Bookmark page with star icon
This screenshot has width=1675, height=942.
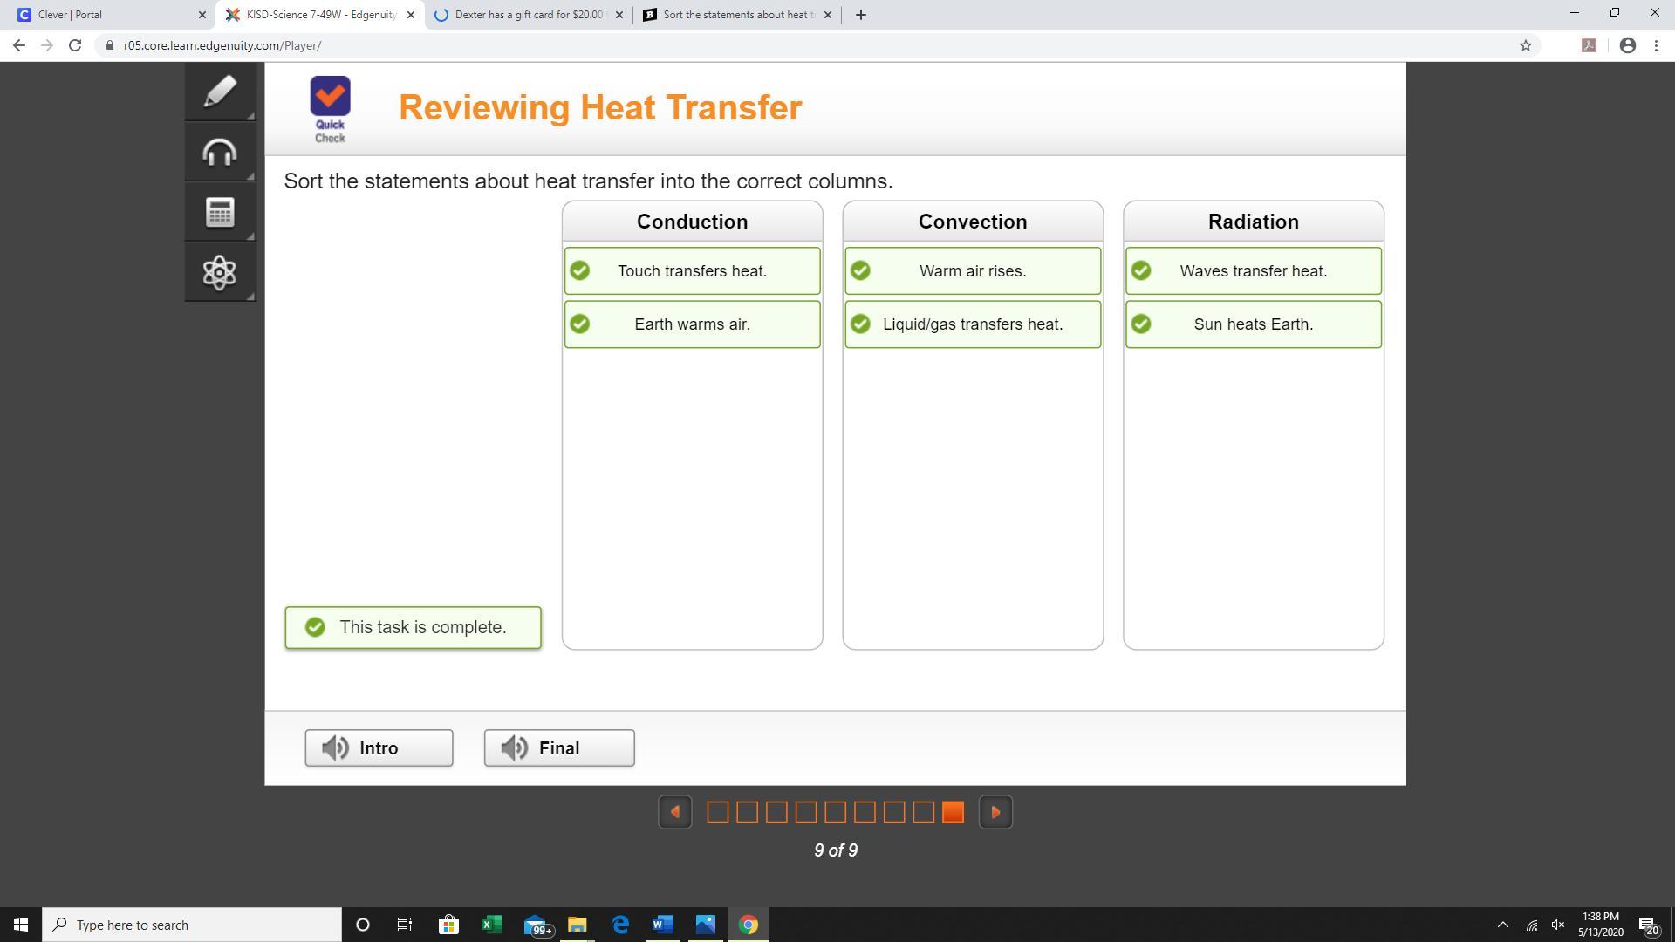1525,45
